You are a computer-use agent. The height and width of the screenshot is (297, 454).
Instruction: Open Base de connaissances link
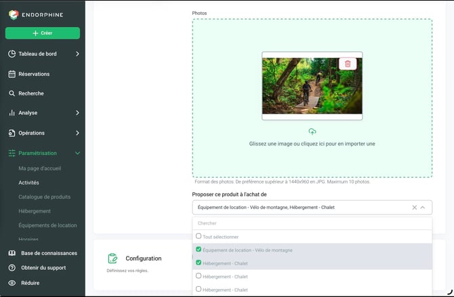[49, 253]
